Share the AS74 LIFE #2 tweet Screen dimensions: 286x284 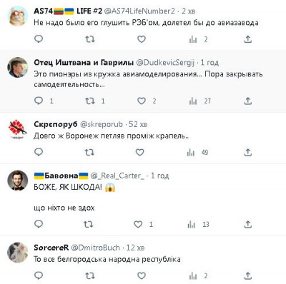[248, 39]
